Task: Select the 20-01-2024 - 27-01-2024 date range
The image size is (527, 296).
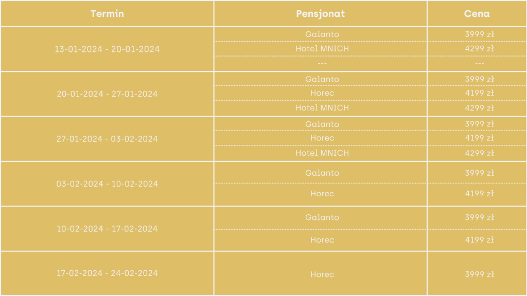Action: pos(107,94)
